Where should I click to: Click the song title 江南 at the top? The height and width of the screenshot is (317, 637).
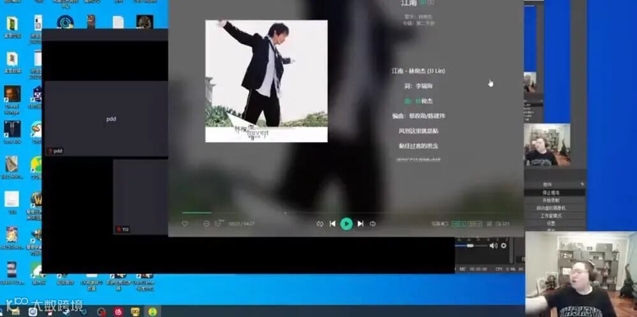point(409,3)
